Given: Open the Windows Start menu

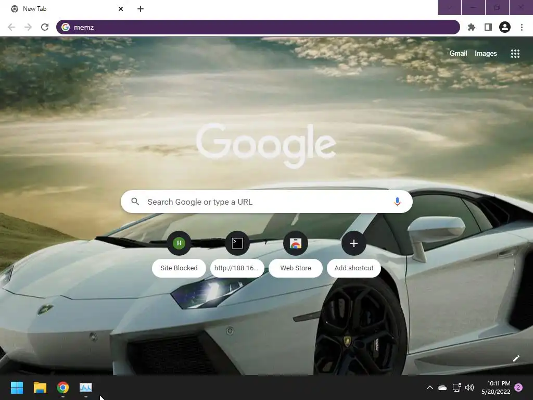Looking at the screenshot, I should [17, 387].
